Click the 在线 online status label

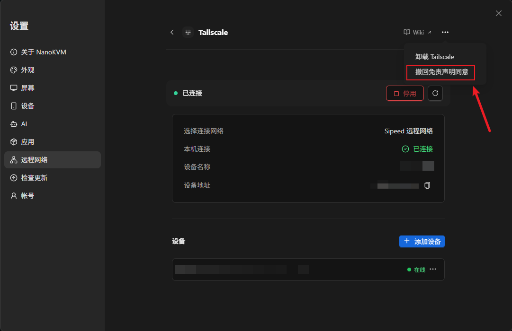coord(419,270)
